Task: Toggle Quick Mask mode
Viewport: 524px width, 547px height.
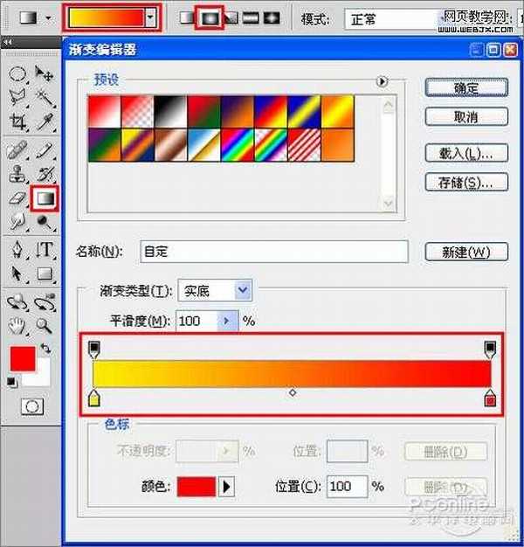Action: click(x=32, y=406)
